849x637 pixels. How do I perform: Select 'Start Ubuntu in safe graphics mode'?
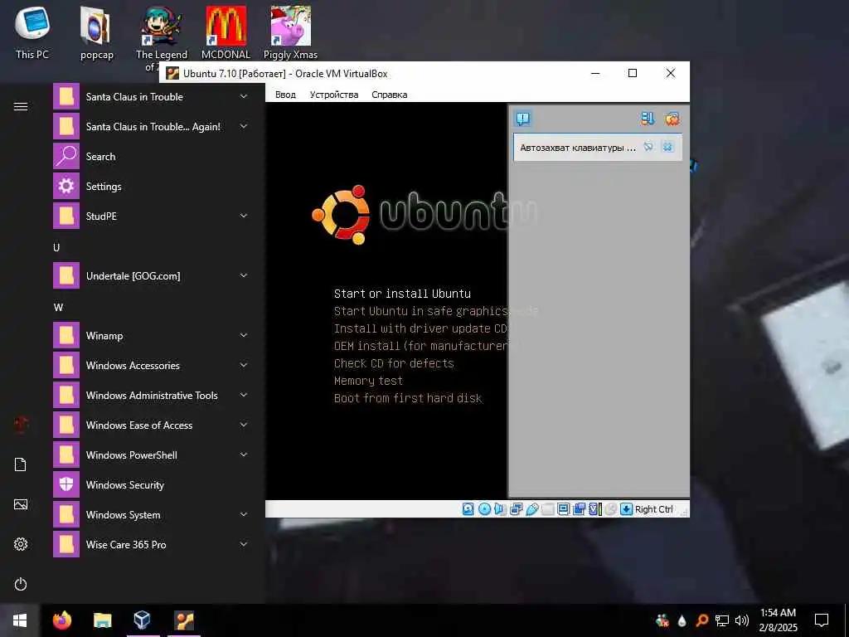(436, 311)
